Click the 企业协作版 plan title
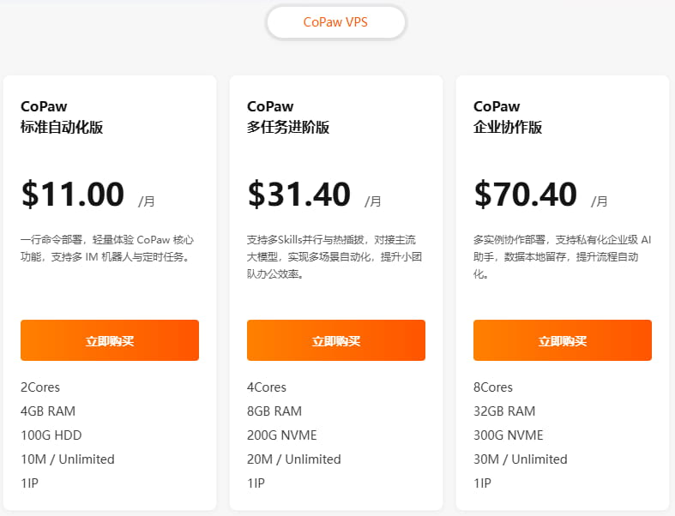The height and width of the screenshot is (516, 675). pos(508,128)
